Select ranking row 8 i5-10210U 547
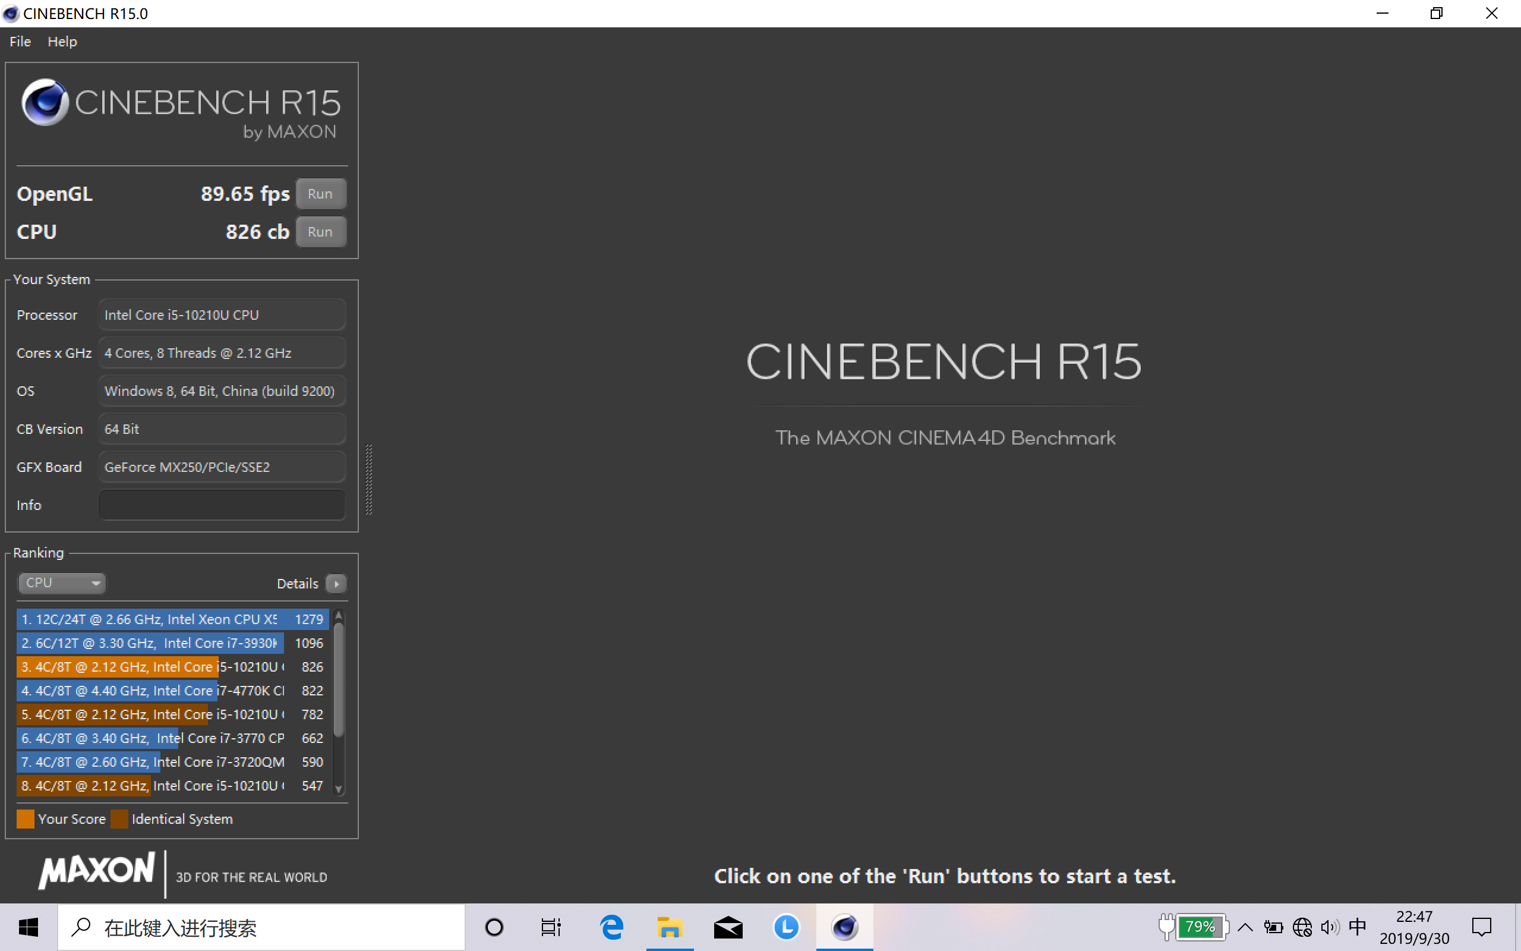The width and height of the screenshot is (1521, 951). tap(173, 786)
